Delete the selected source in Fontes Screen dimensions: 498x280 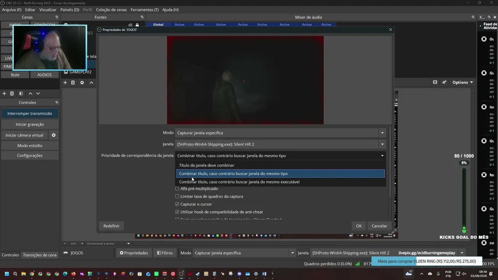tap(73, 82)
